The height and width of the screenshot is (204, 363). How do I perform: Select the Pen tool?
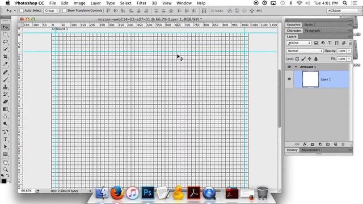[x=5, y=132]
